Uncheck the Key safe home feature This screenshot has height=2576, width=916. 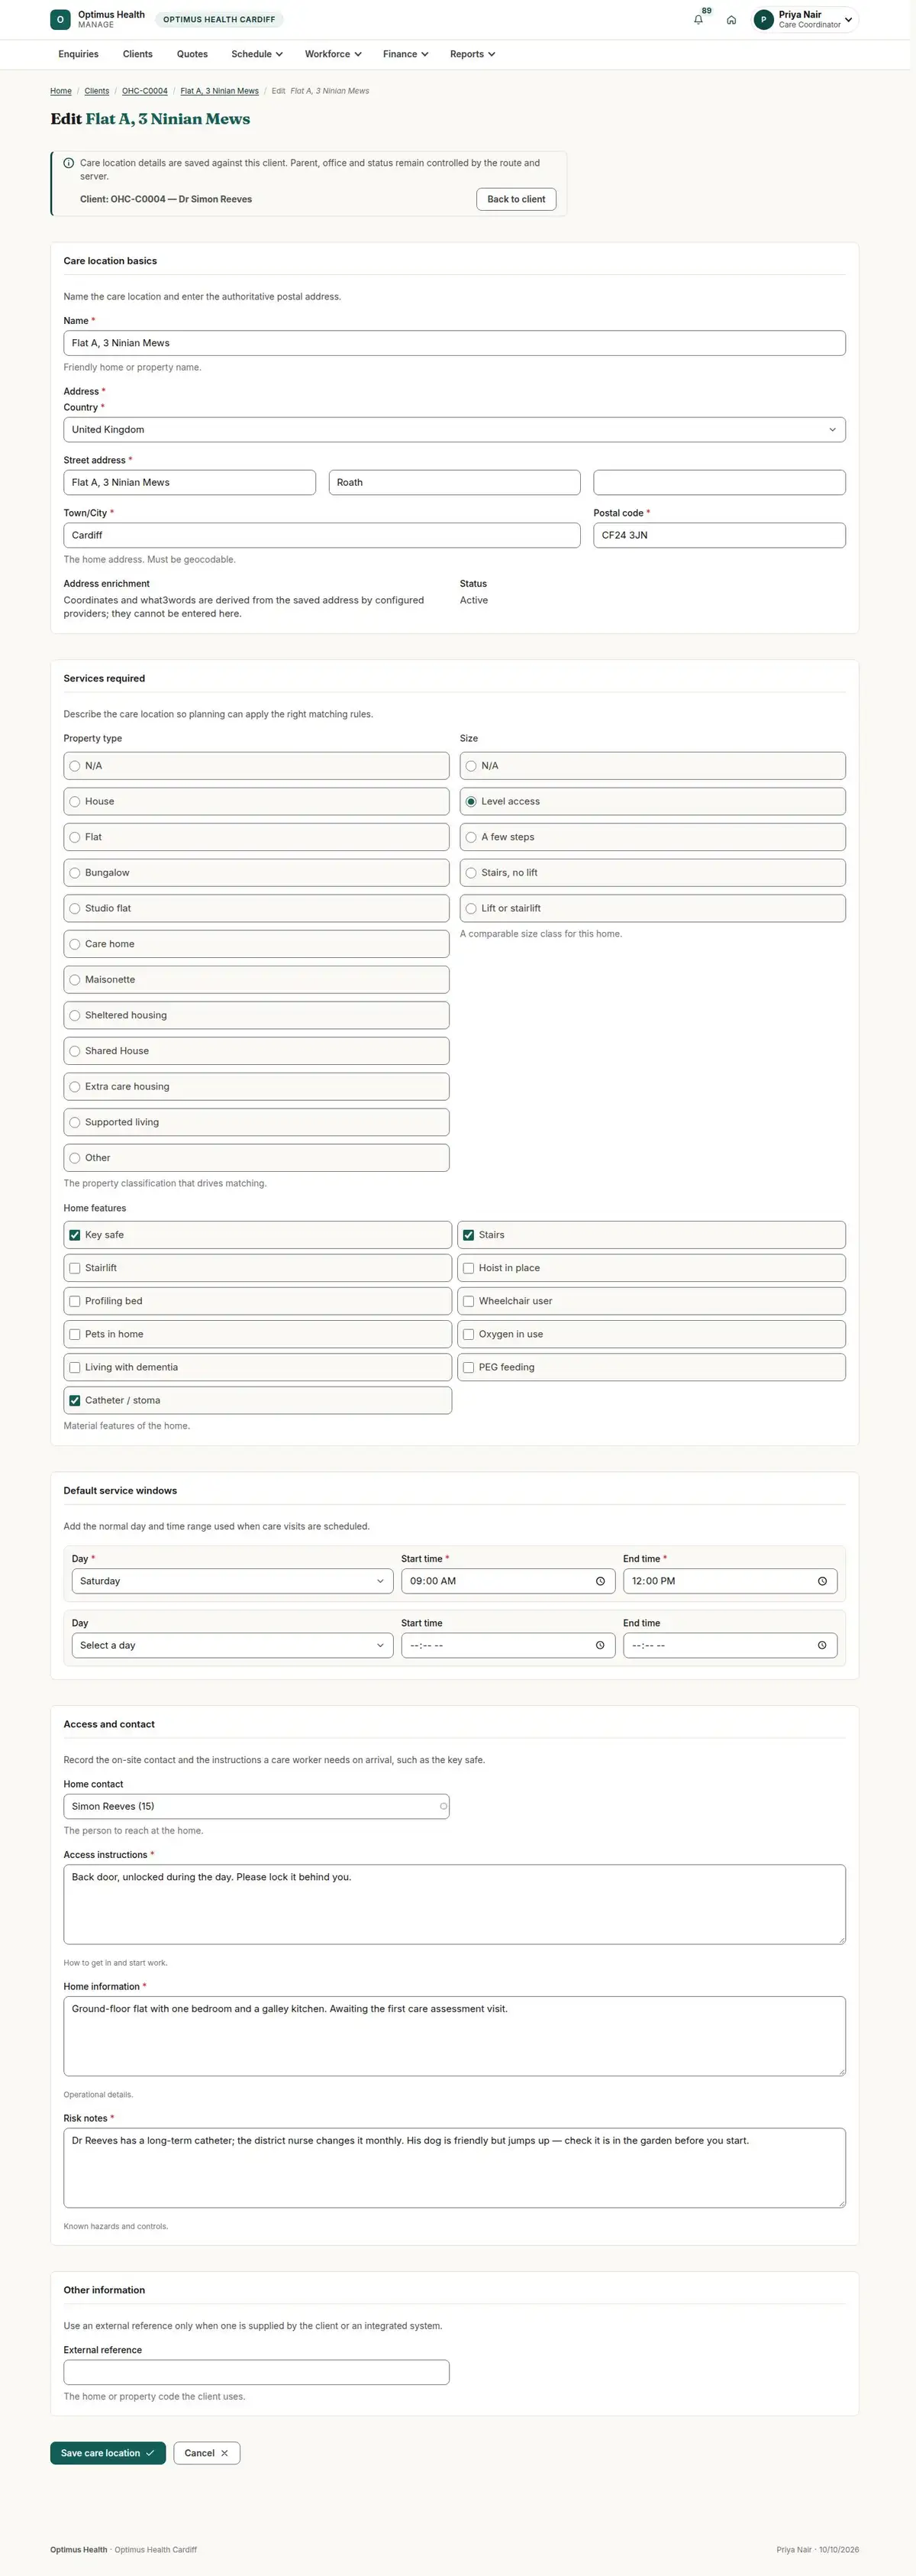75,1235
